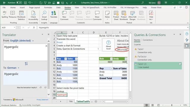Viewport: 190px width, 107px height.
Task: Click Protect Workbook
Action: (124, 15)
